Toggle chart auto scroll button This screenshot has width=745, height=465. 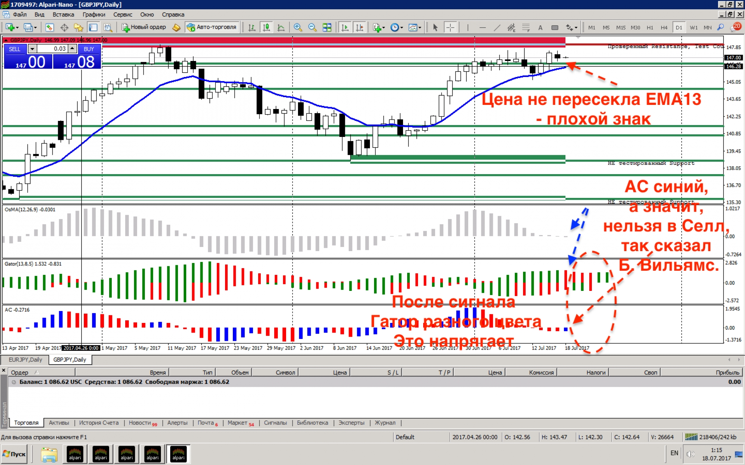click(345, 28)
